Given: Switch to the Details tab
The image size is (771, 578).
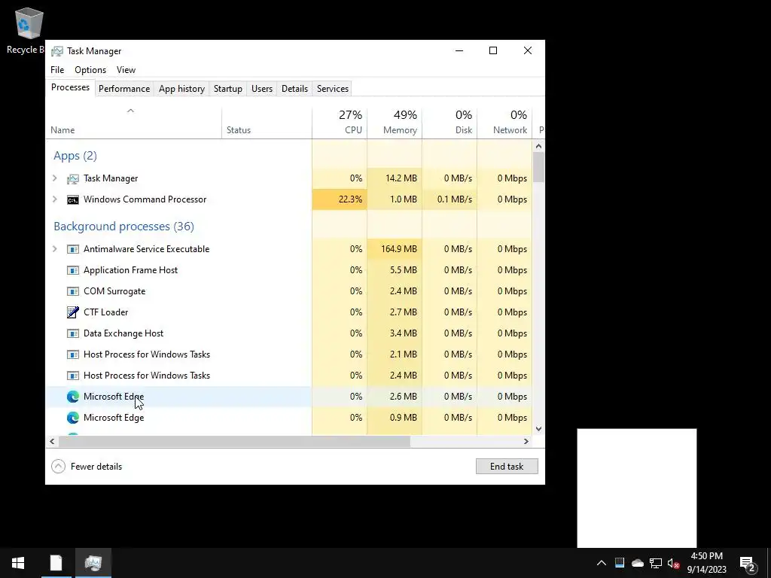Looking at the screenshot, I should (x=294, y=89).
